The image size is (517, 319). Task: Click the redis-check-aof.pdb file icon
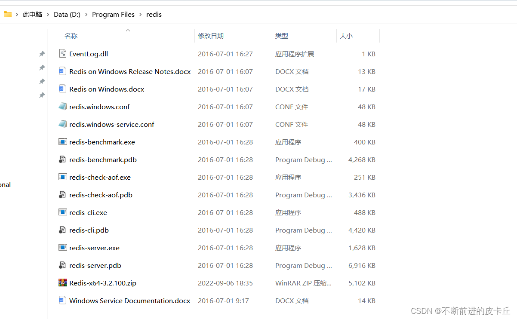[63, 195]
